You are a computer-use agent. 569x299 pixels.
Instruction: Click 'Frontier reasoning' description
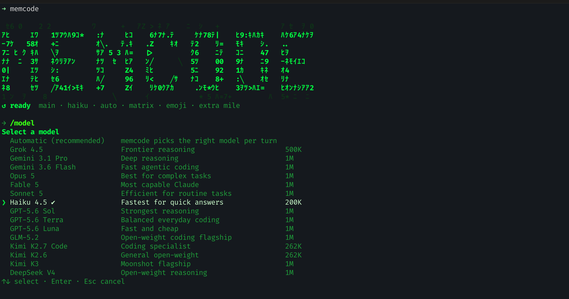tap(158, 149)
